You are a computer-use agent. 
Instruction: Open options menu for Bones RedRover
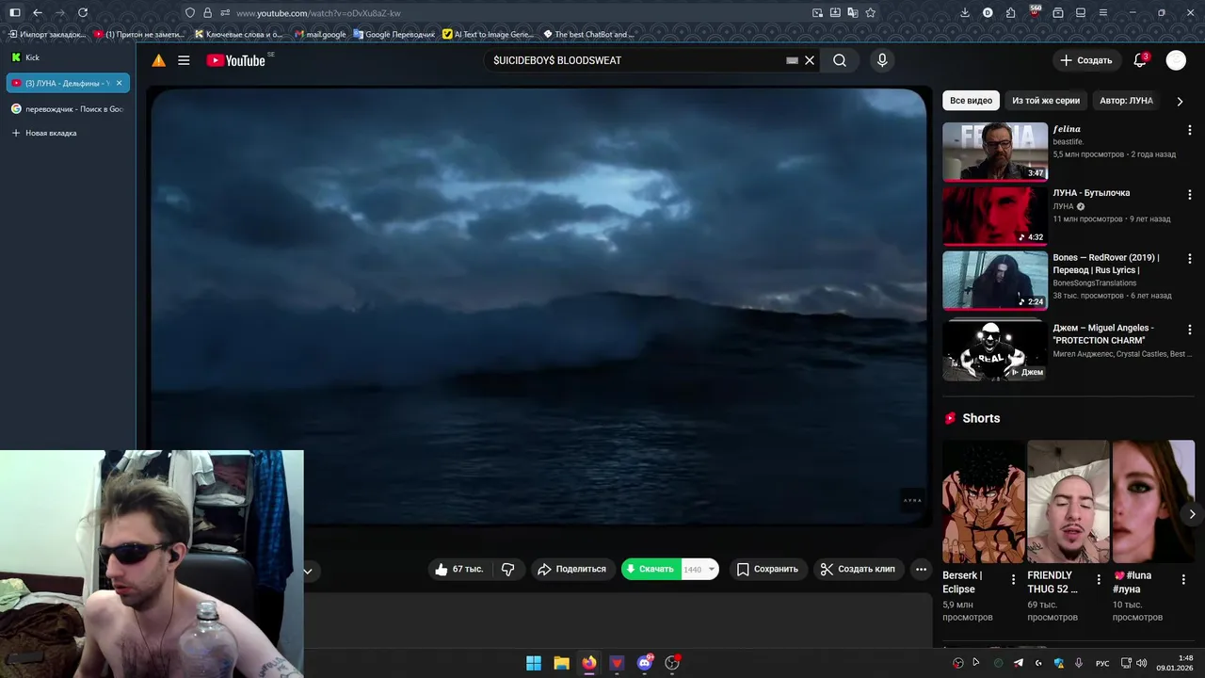1190,258
